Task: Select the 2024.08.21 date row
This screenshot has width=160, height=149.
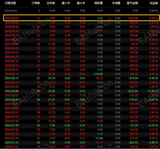Action: point(81,52)
